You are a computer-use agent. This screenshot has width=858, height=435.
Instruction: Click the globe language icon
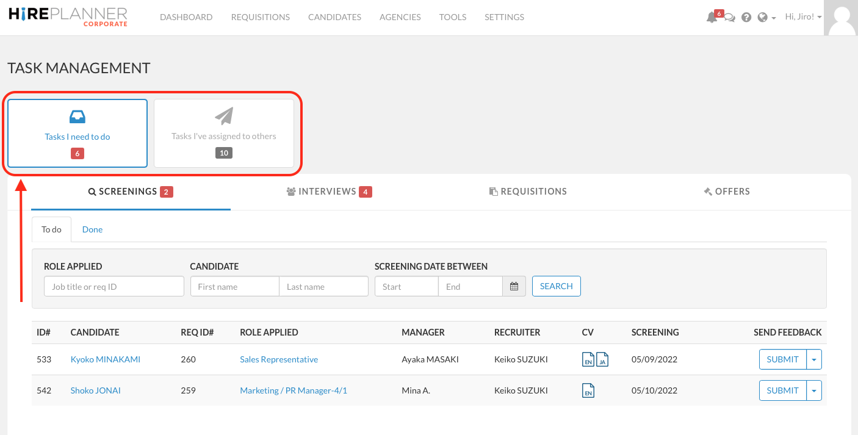pos(763,16)
